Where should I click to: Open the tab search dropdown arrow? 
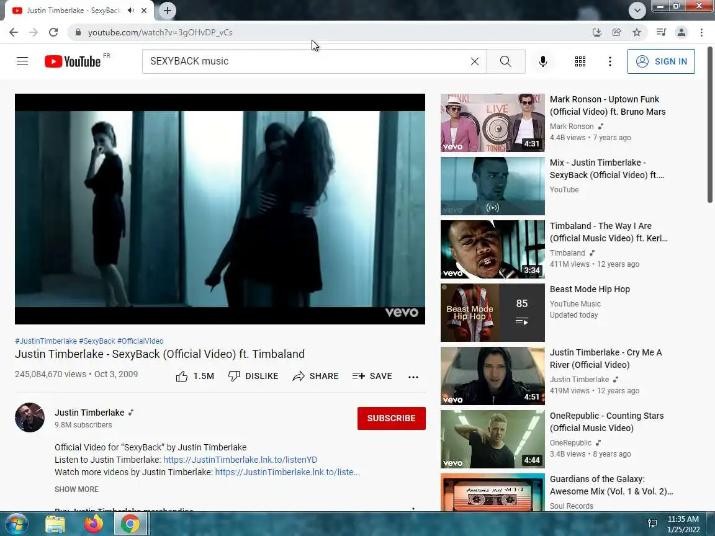pyautogui.click(x=637, y=11)
